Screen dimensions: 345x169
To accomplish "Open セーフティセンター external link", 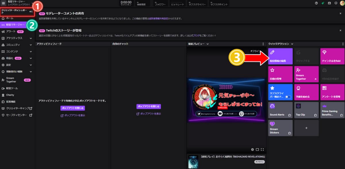I will click(x=17, y=115).
